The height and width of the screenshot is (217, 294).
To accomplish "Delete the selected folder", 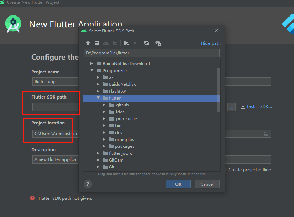I will (x=135, y=43).
